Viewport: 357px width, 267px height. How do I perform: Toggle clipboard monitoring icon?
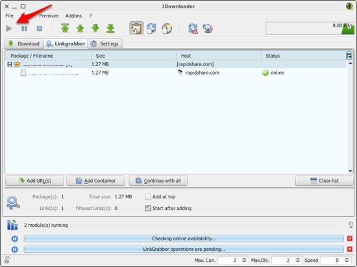pos(136,29)
